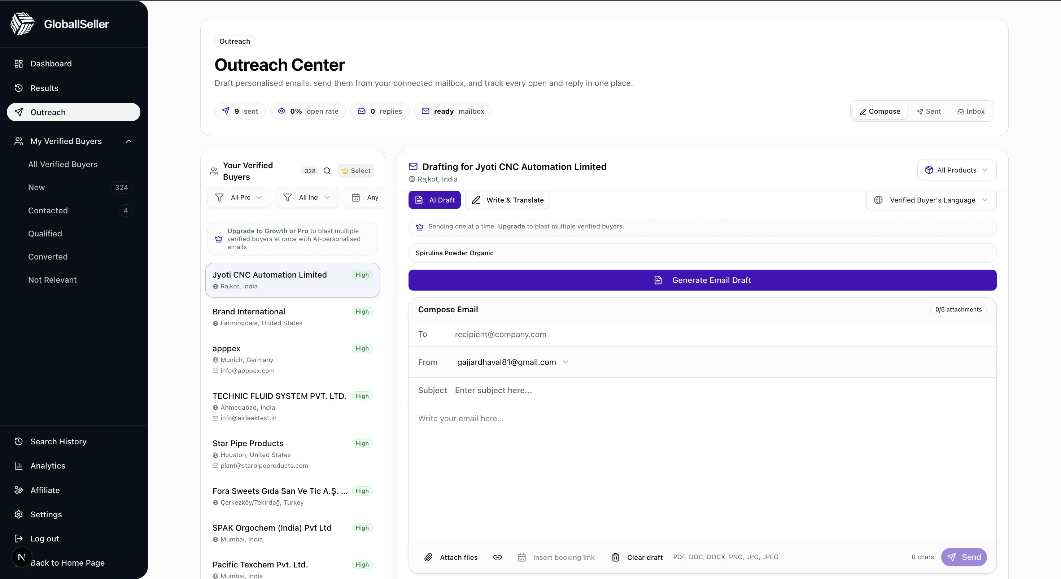Open Settings gear in the sidebar
Viewport: 1061px width, 579px height.
(x=19, y=514)
